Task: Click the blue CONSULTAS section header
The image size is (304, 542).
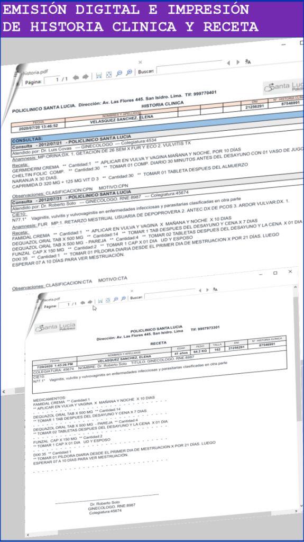Action: tap(157, 128)
